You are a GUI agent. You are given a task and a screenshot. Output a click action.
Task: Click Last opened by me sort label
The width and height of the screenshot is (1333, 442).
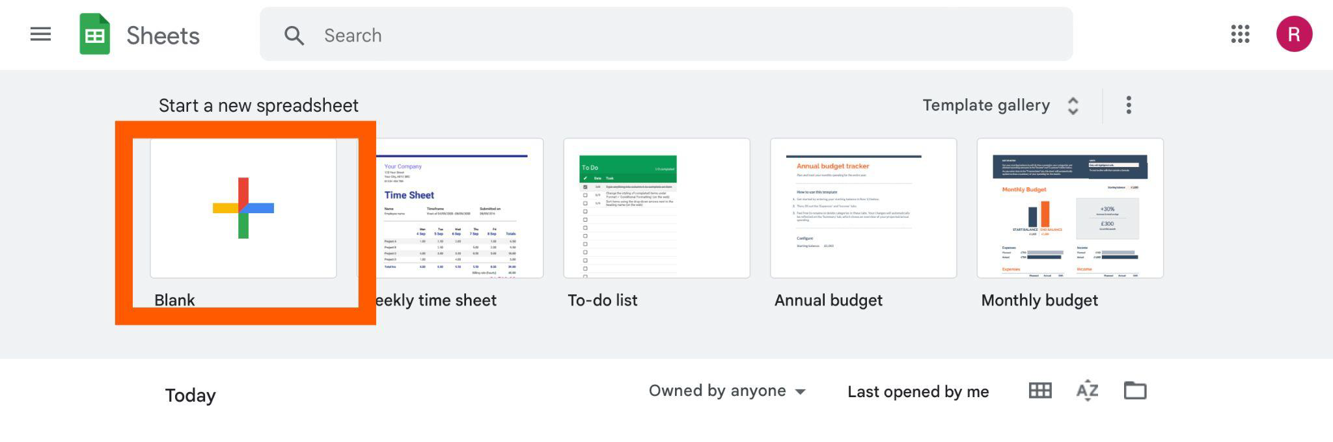tap(918, 391)
